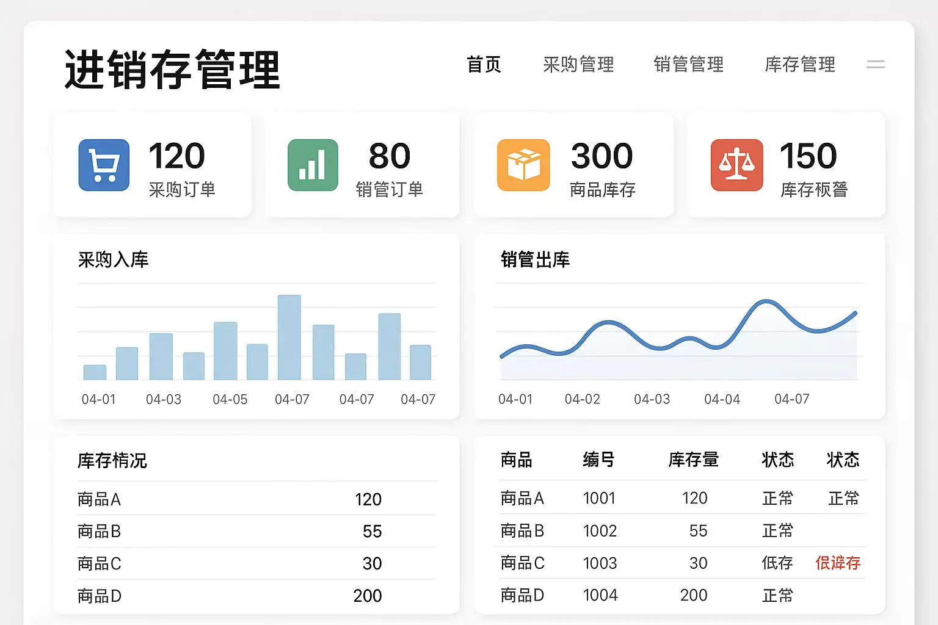Screen dimensions: 938x625
Task: Click the orange package box icon
Action: coord(523,165)
